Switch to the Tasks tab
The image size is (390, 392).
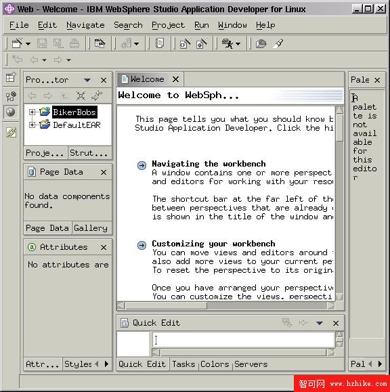pyautogui.click(x=183, y=364)
